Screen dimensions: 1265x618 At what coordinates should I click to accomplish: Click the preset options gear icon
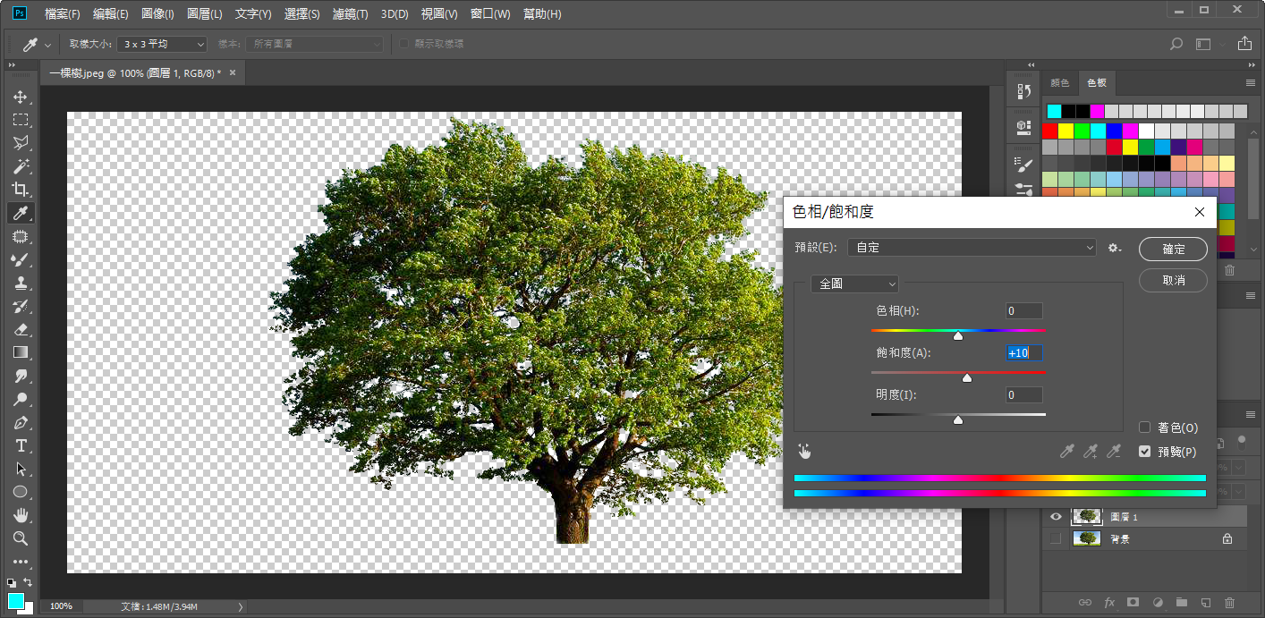point(1114,248)
